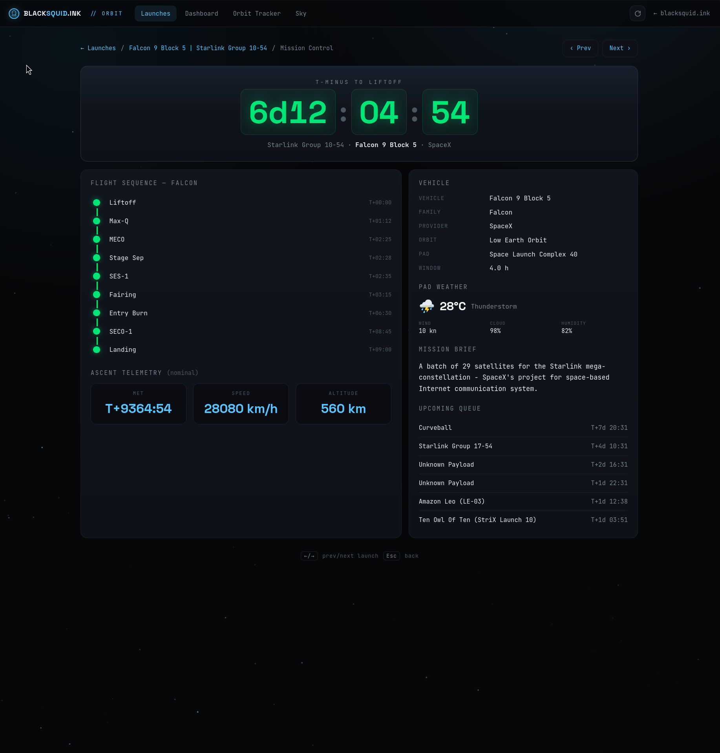The height and width of the screenshot is (753, 720).
Task: Click the 98% cloud value
Action: tap(495, 331)
